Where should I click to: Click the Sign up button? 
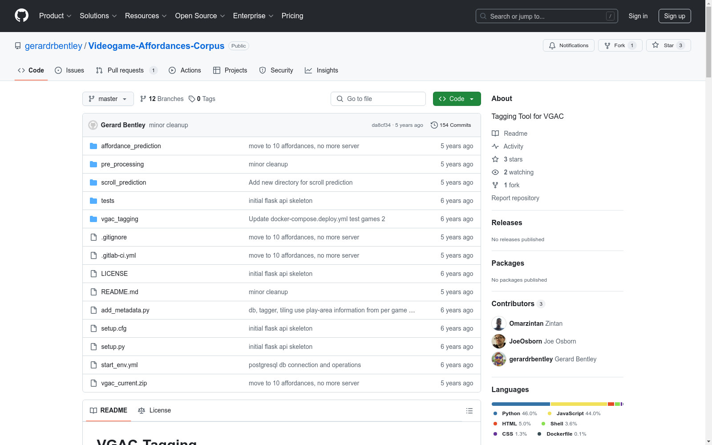[x=675, y=16]
